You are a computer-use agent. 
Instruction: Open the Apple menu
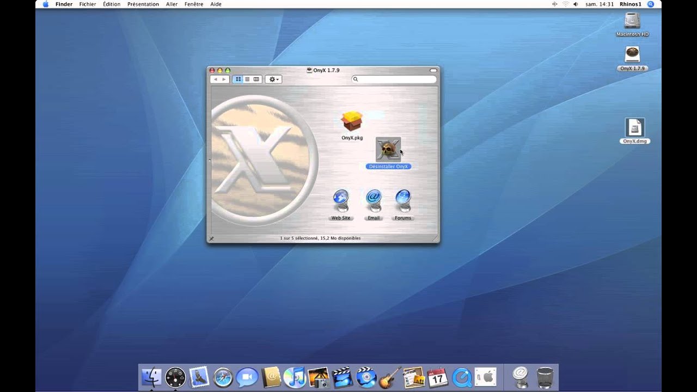coord(45,4)
